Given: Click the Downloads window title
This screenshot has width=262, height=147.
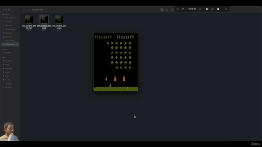Looking at the screenshot, I should tap(38, 10).
